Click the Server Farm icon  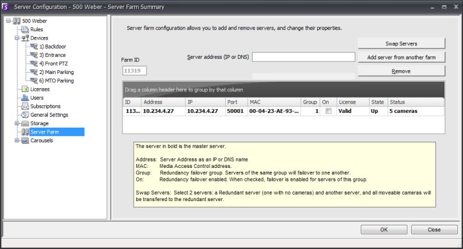(x=25, y=132)
